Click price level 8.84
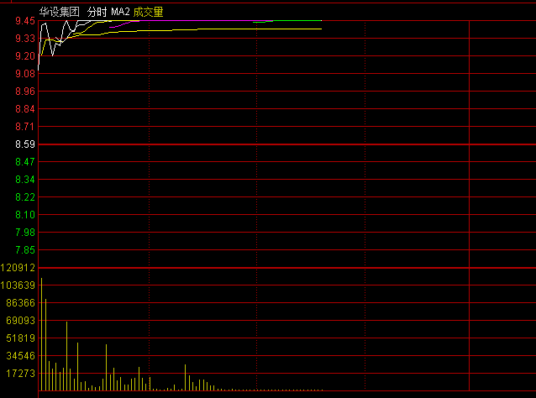 coord(25,109)
